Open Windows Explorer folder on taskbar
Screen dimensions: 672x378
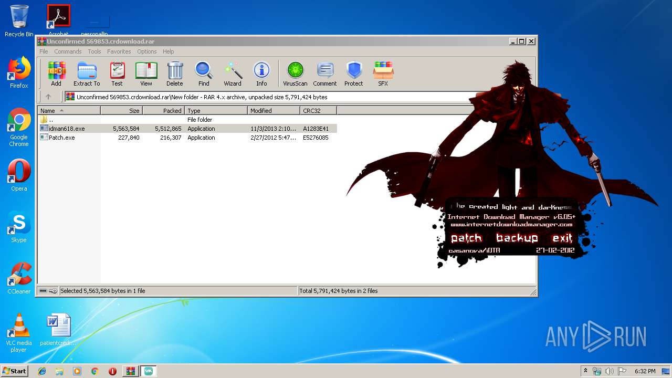(59, 371)
